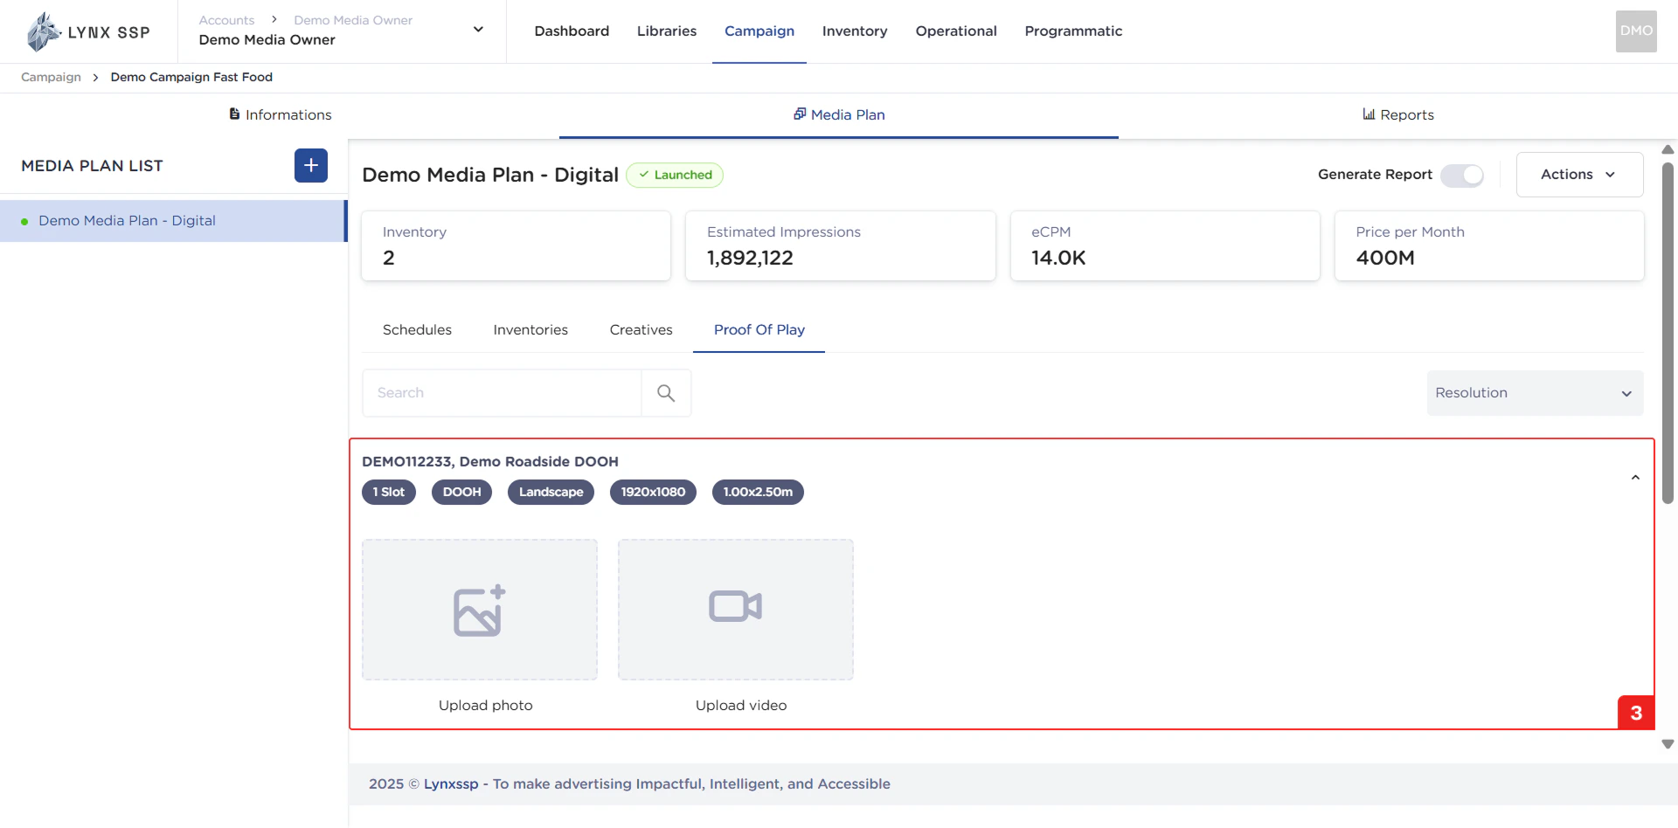Click the MEDIA PLAN LIST heading
The width and height of the screenshot is (1678, 828).
(92, 166)
